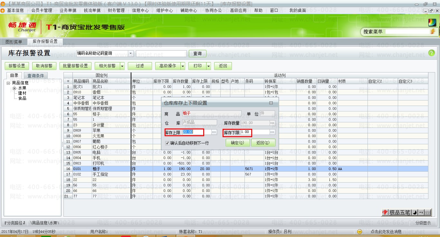The width and height of the screenshot is (440, 237).
Task: Toggle the IME Chinese/English mode icon
Action: pyautogui.click(x=385, y=213)
